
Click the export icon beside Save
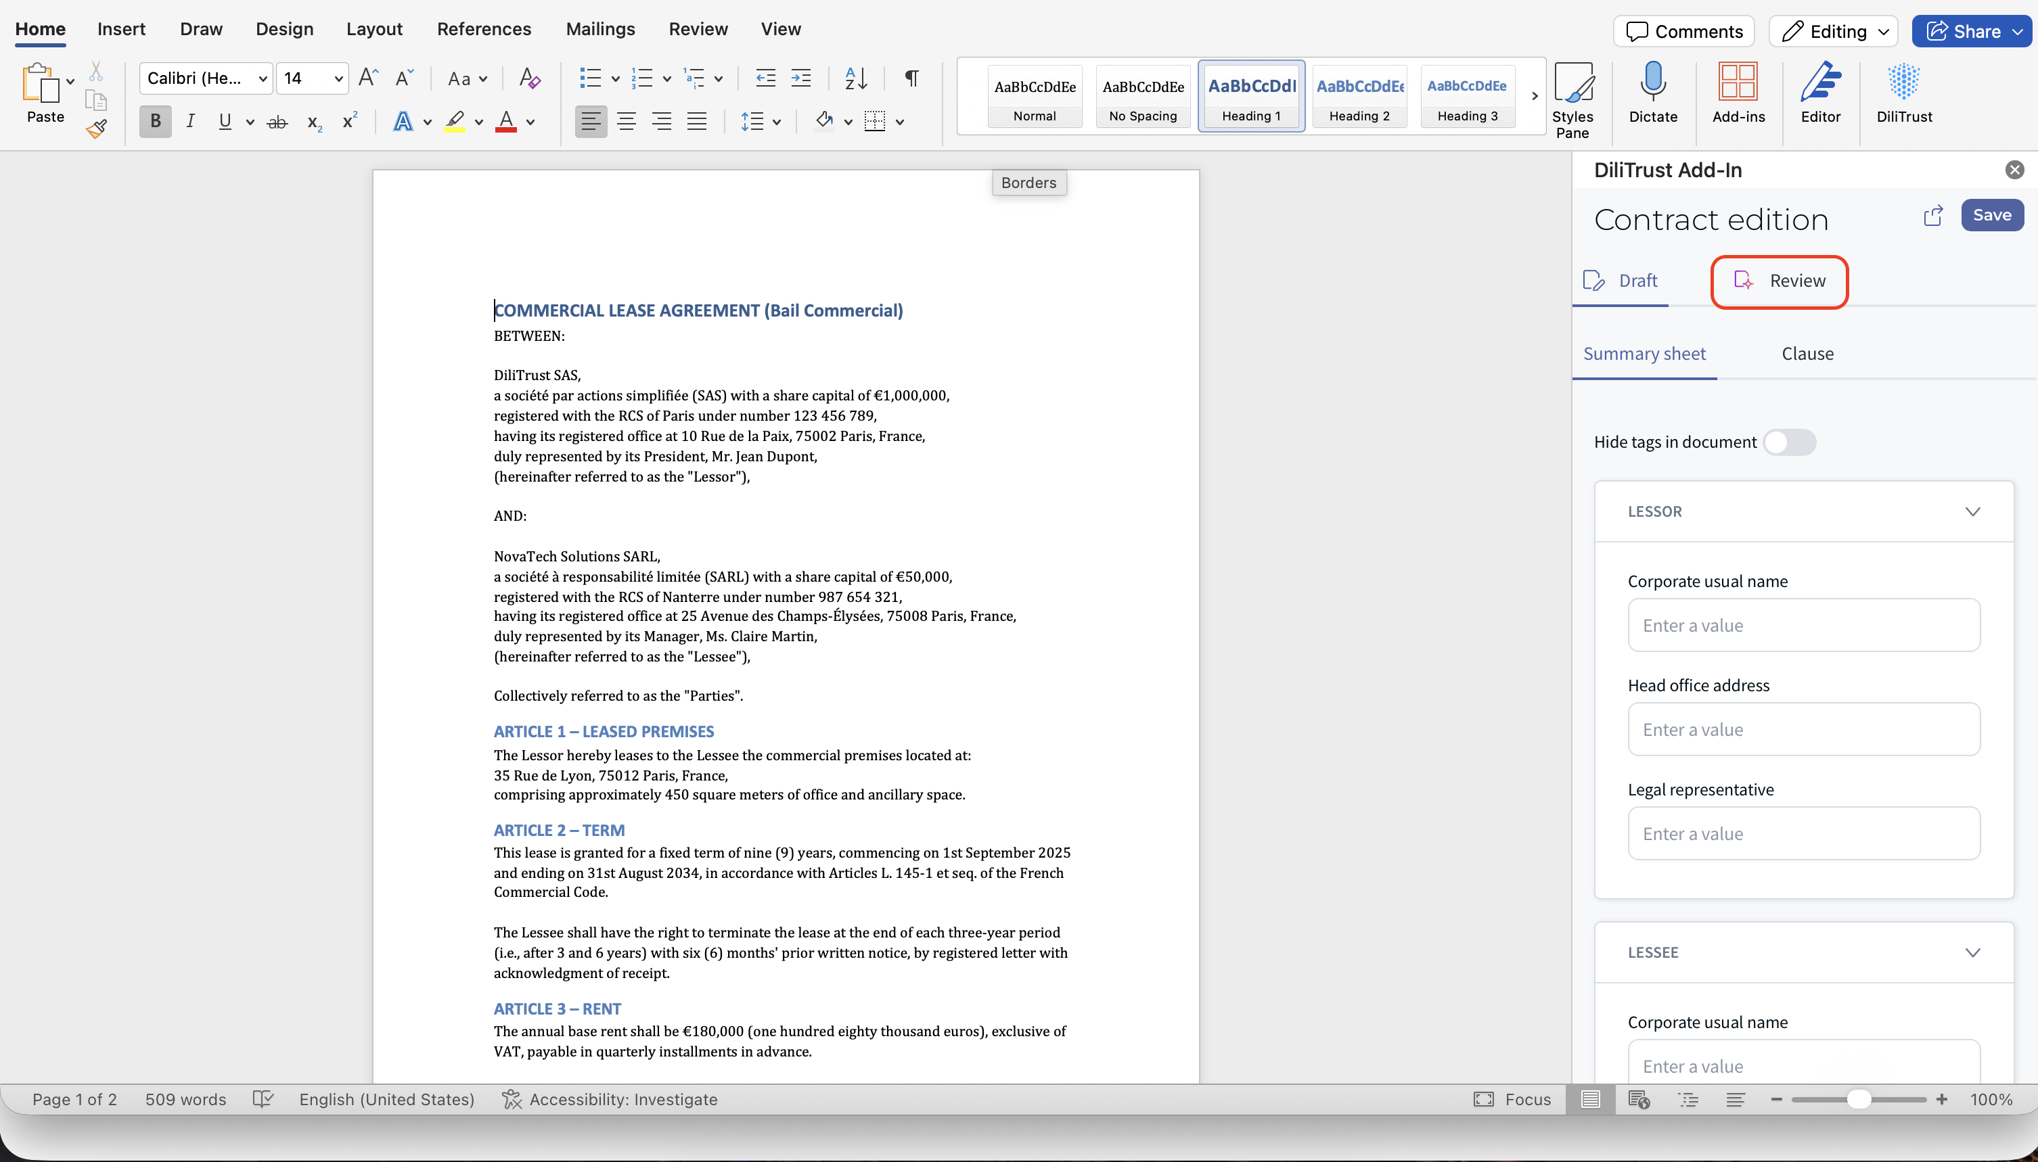click(x=1932, y=214)
